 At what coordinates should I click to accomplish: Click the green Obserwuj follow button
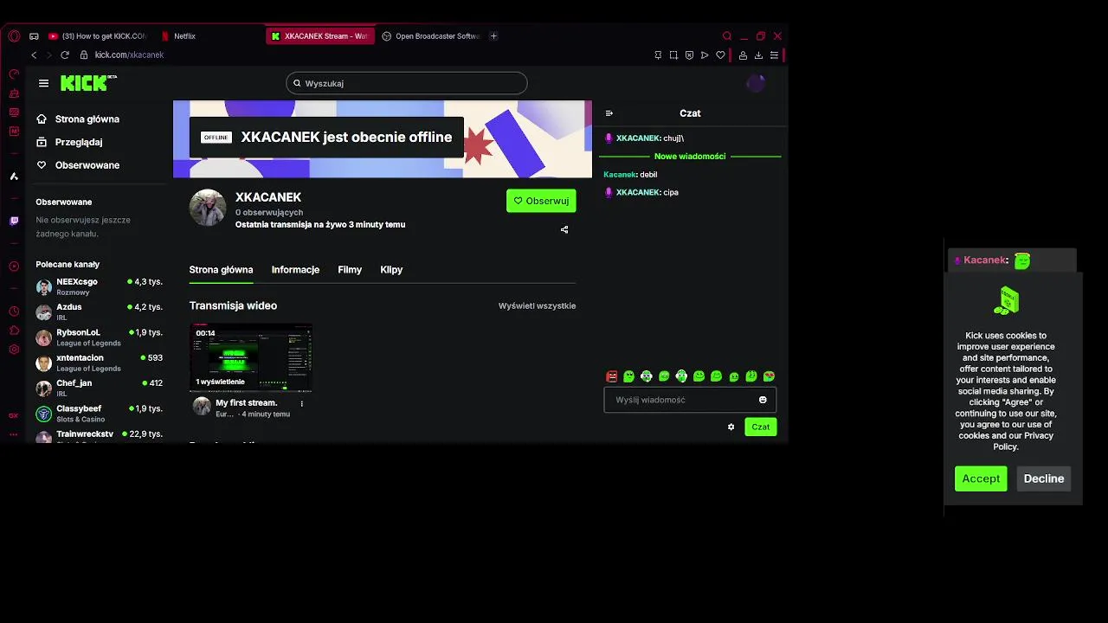541,201
